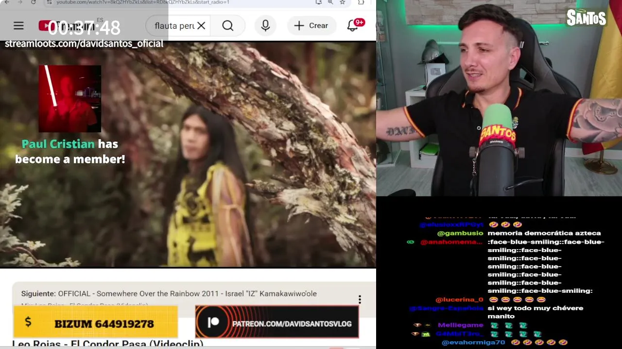Open the YouTube hamburger guide menu

click(x=18, y=26)
